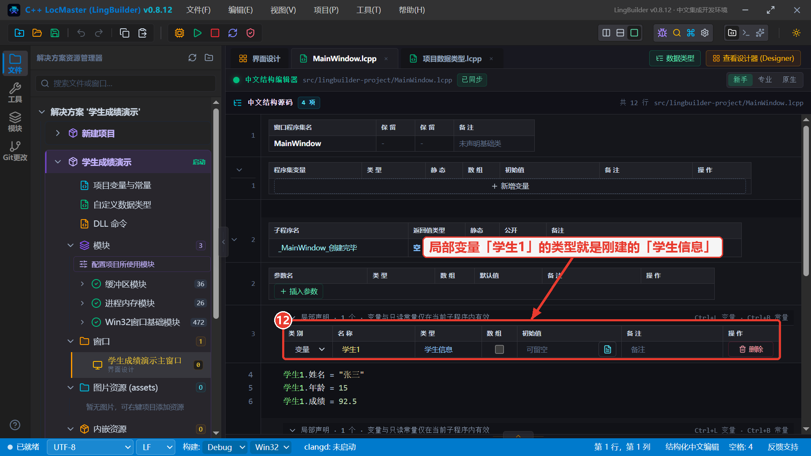Toggle the array checkbox for 学生1

[499, 350]
